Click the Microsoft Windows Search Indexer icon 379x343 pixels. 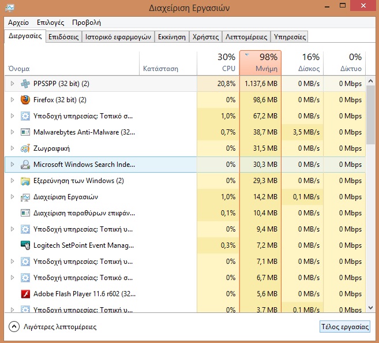[25, 165]
